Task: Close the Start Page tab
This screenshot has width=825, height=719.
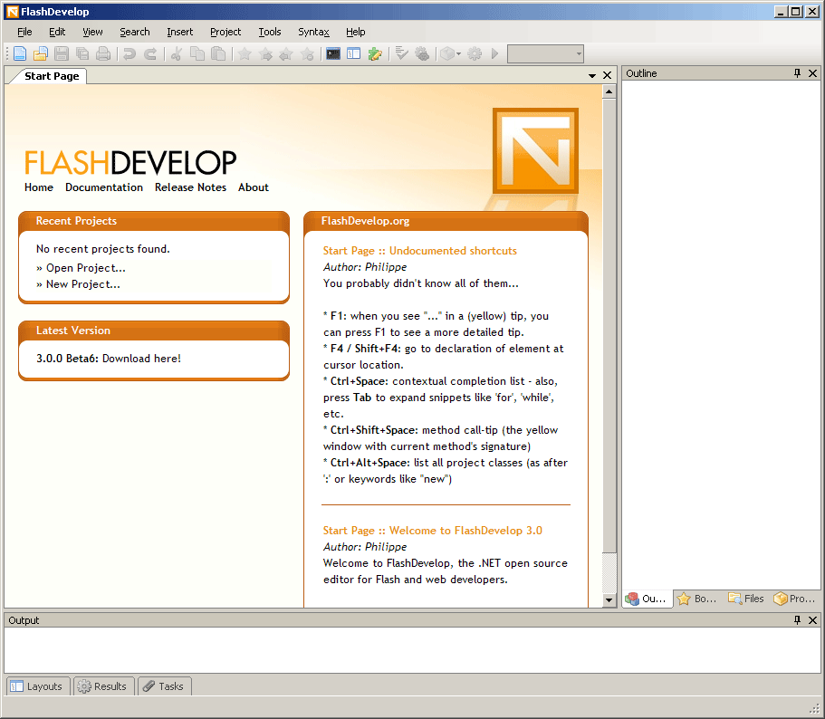Action: pos(607,75)
